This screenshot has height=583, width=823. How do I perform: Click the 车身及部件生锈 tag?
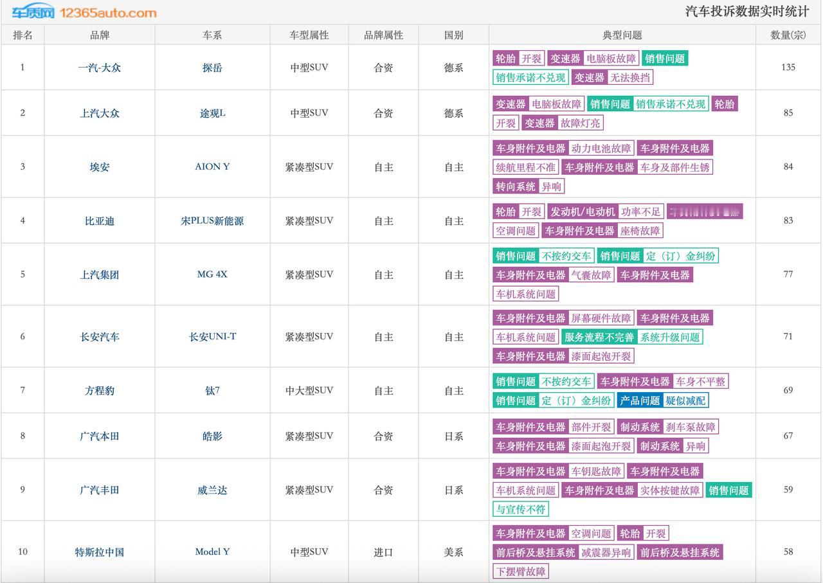tap(674, 167)
